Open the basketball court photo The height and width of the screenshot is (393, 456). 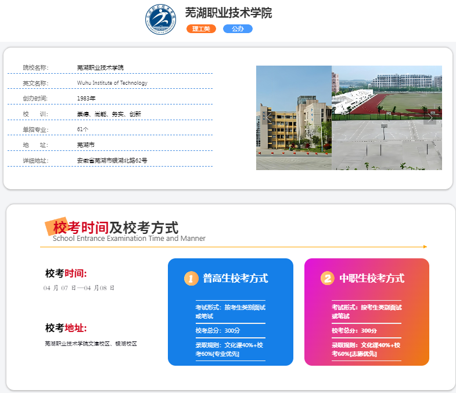tap(387, 145)
